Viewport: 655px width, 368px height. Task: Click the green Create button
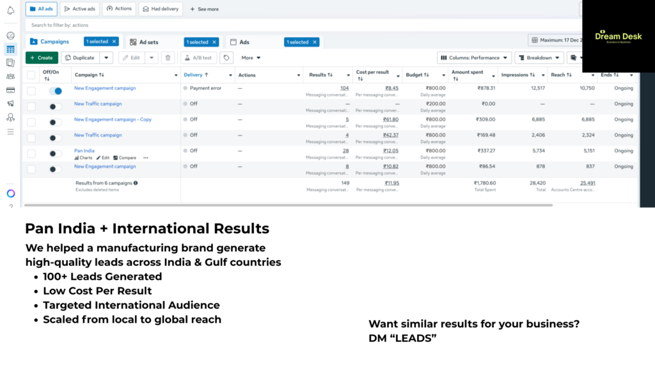tap(42, 58)
